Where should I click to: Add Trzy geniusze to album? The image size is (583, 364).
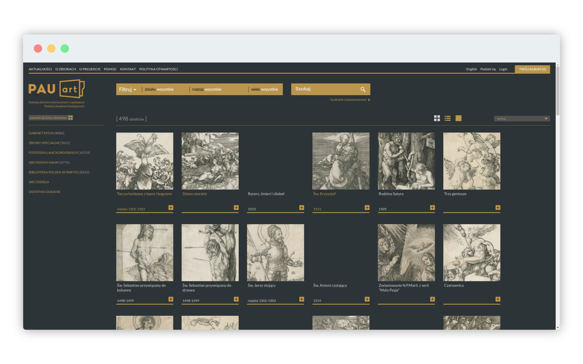coord(498,207)
